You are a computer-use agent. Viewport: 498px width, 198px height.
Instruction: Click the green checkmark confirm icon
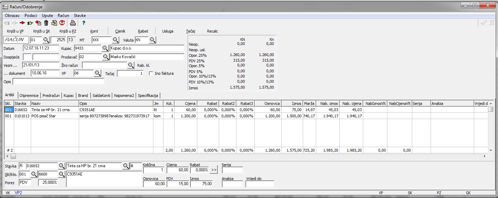pos(484,23)
